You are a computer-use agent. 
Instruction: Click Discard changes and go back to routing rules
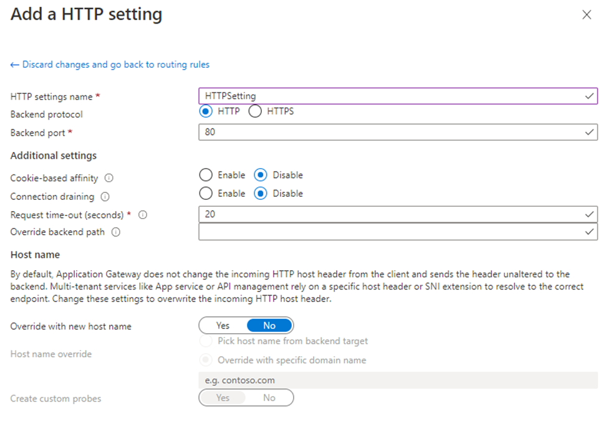click(115, 64)
